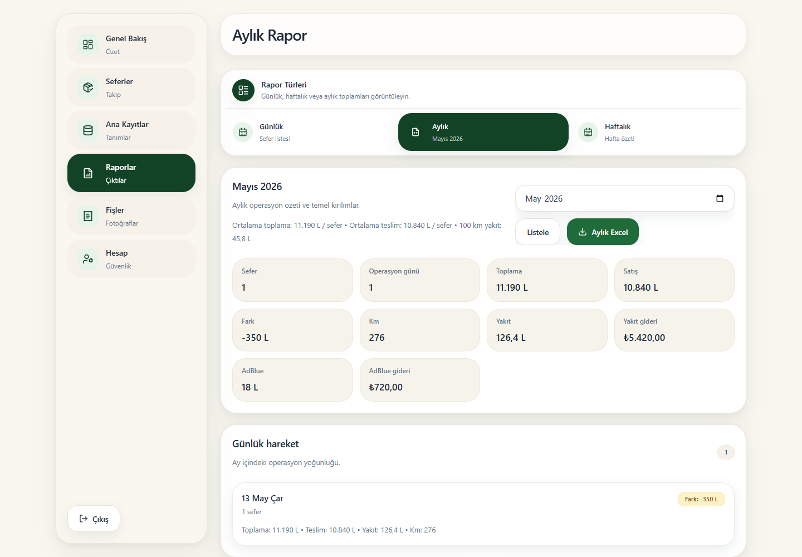The image size is (802, 557).
Task: Open the 13 May Çar daily row
Action: pyautogui.click(x=483, y=514)
